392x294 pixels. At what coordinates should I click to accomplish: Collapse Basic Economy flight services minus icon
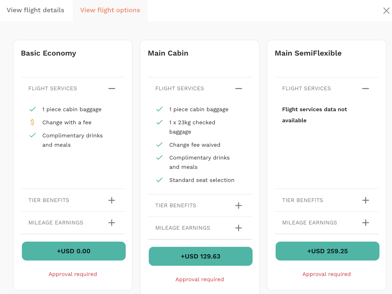pos(112,88)
